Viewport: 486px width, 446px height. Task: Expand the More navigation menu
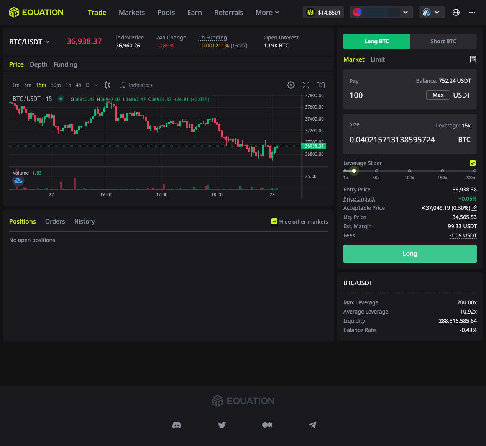point(267,12)
